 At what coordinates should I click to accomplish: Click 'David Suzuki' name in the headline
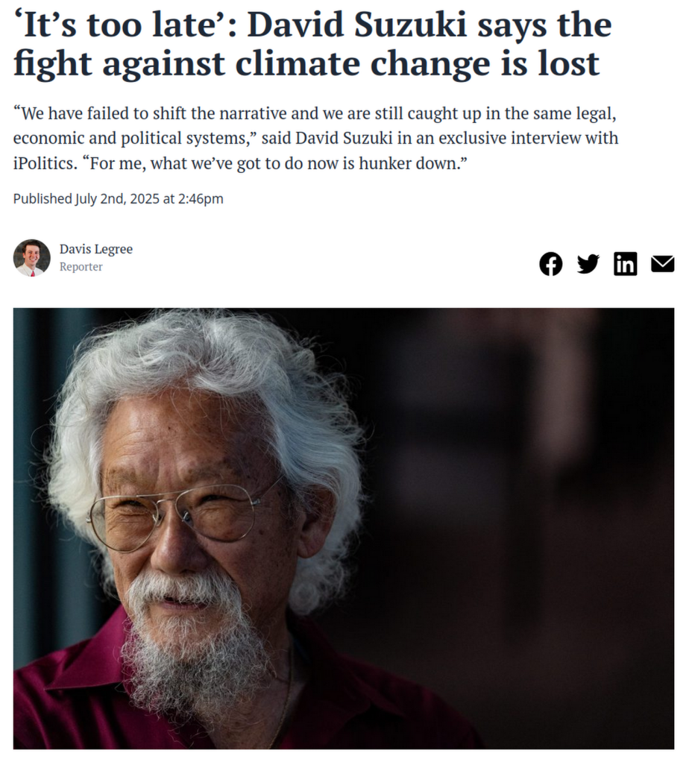tap(357, 24)
